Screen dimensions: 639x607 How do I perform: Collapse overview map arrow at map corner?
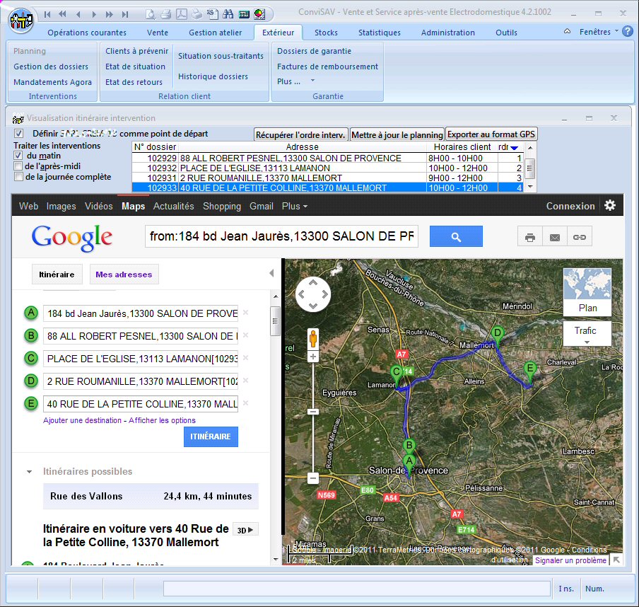[x=616, y=560]
